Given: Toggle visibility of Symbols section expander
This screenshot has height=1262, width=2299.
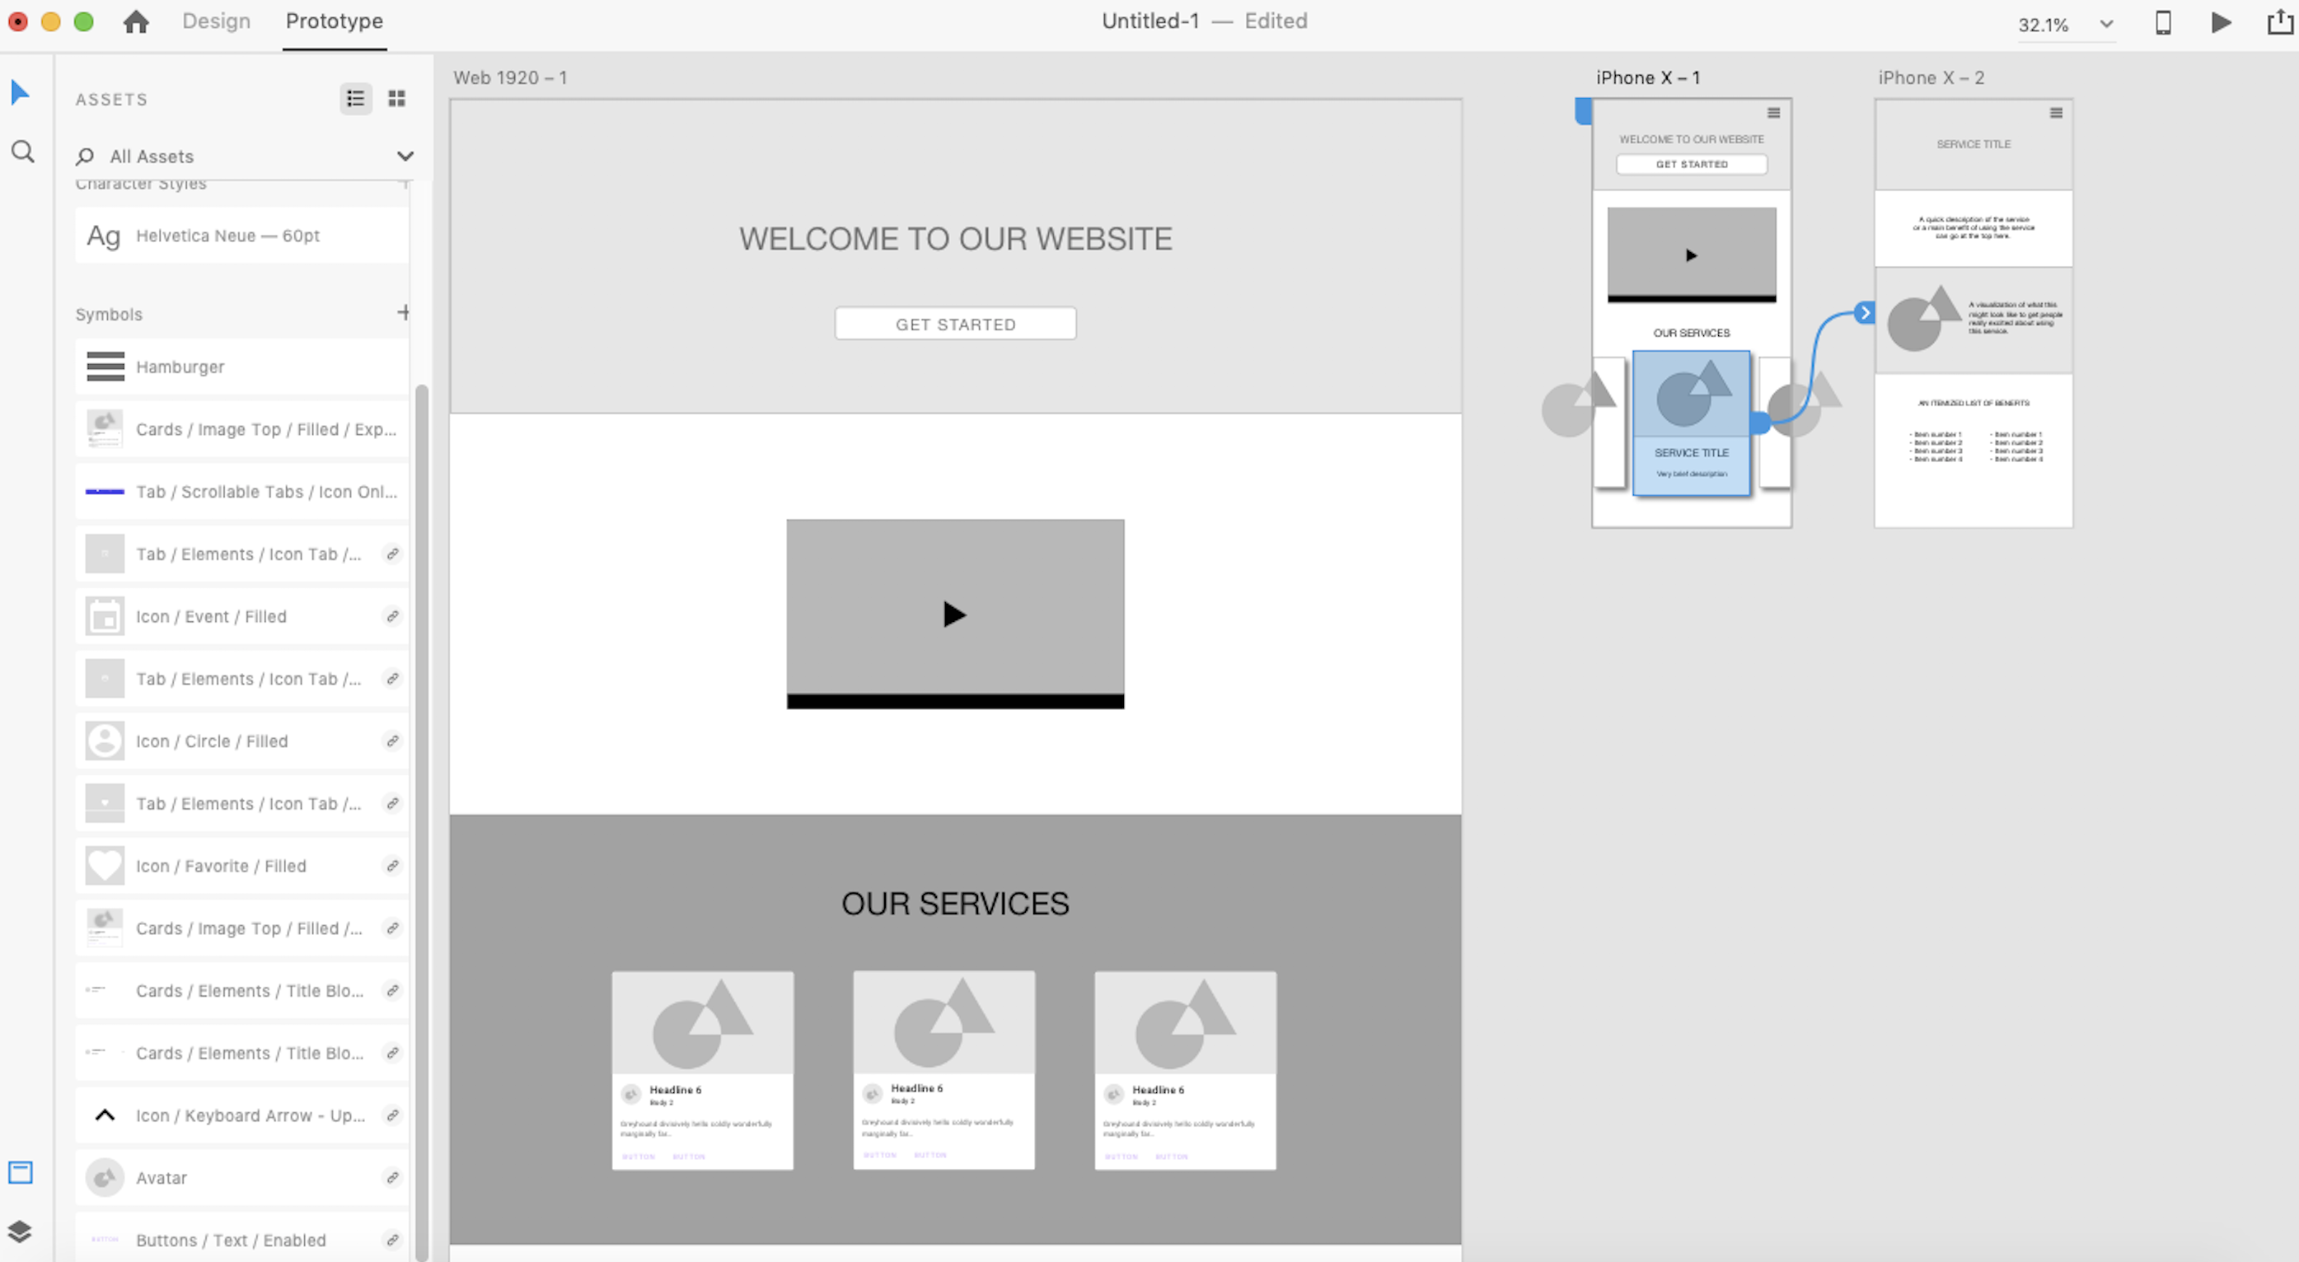Looking at the screenshot, I should [x=107, y=312].
